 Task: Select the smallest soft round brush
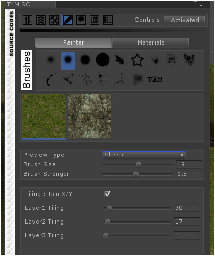[51, 59]
